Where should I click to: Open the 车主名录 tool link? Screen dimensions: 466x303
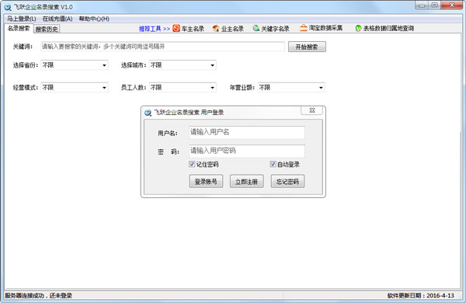[193, 29]
